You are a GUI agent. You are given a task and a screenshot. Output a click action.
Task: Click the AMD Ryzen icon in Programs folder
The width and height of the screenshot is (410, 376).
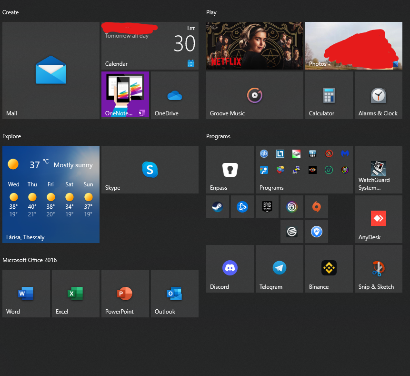[x=312, y=170]
